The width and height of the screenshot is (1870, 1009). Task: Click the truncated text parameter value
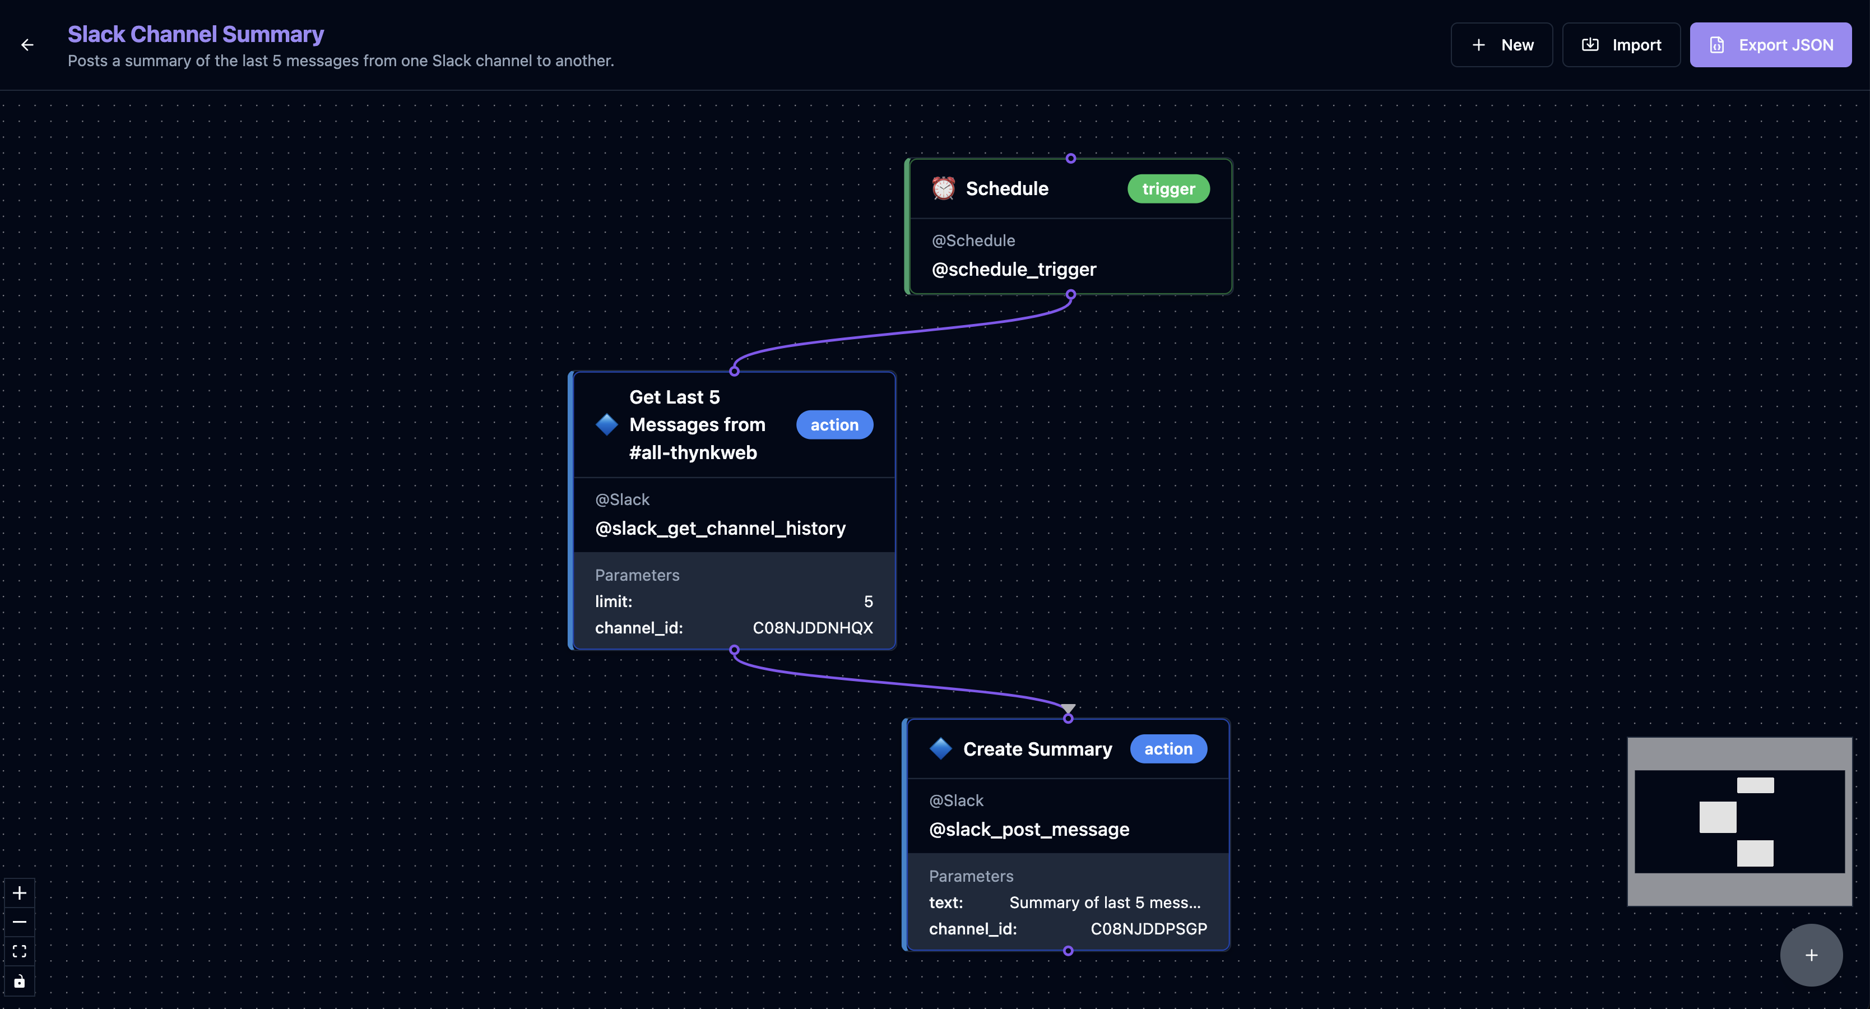(x=1104, y=902)
